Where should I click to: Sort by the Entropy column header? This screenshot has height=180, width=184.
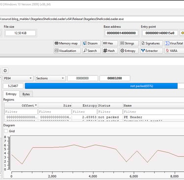point(85,106)
